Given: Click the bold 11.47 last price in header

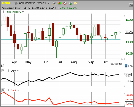Looking at the screenshot, I should click(52, 8).
